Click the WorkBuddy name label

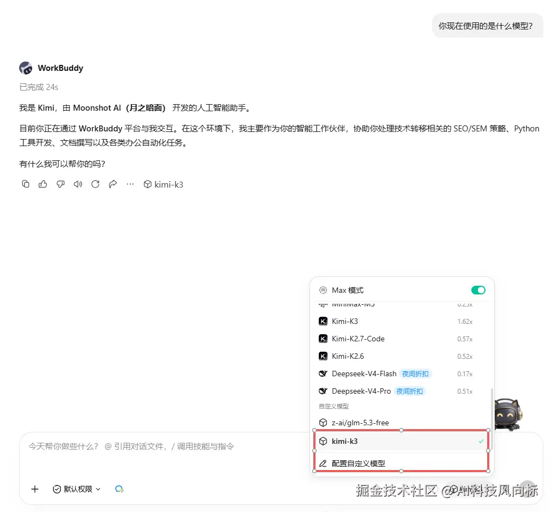(x=60, y=68)
